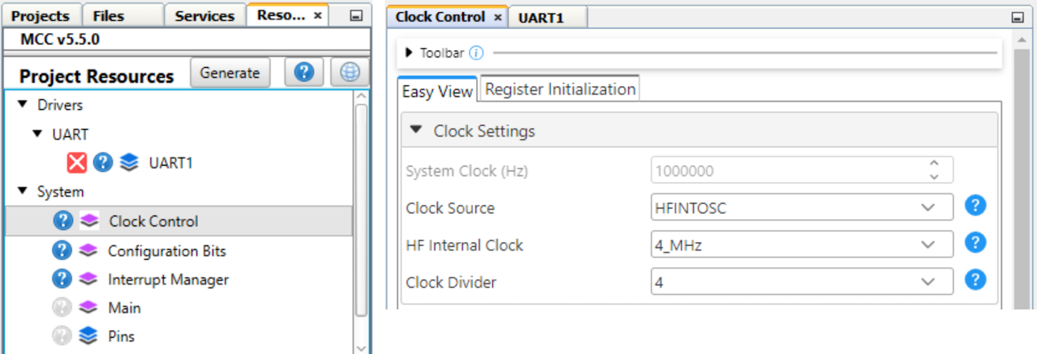
Task: Switch to the Register Initialization tab
Action: pyautogui.click(x=560, y=89)
